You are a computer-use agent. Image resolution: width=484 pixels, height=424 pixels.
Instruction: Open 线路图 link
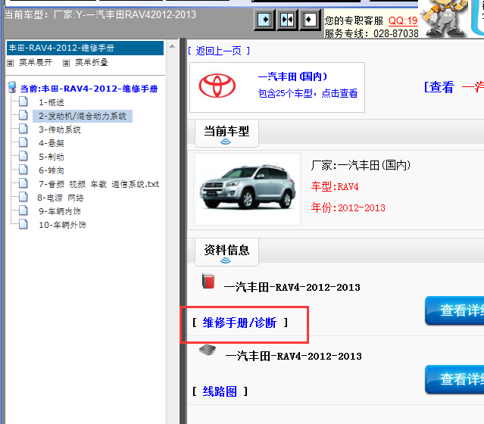click(x=220, y=391)
